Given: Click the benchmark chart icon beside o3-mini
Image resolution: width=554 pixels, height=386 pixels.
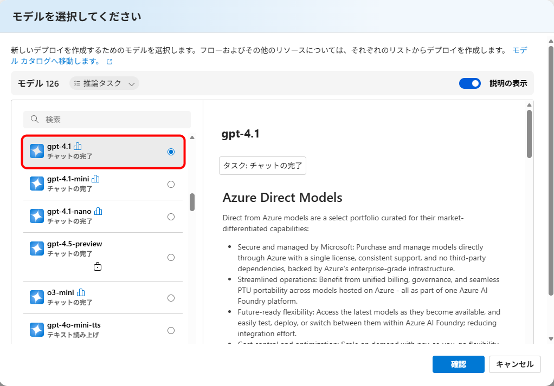Looking at the screenshot, I should (x=81, y=292).
